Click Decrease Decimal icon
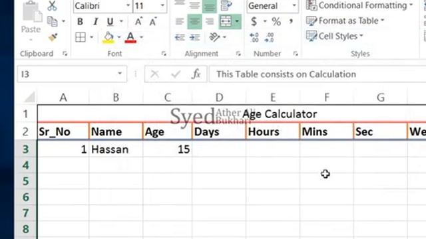 coord(269,37)
